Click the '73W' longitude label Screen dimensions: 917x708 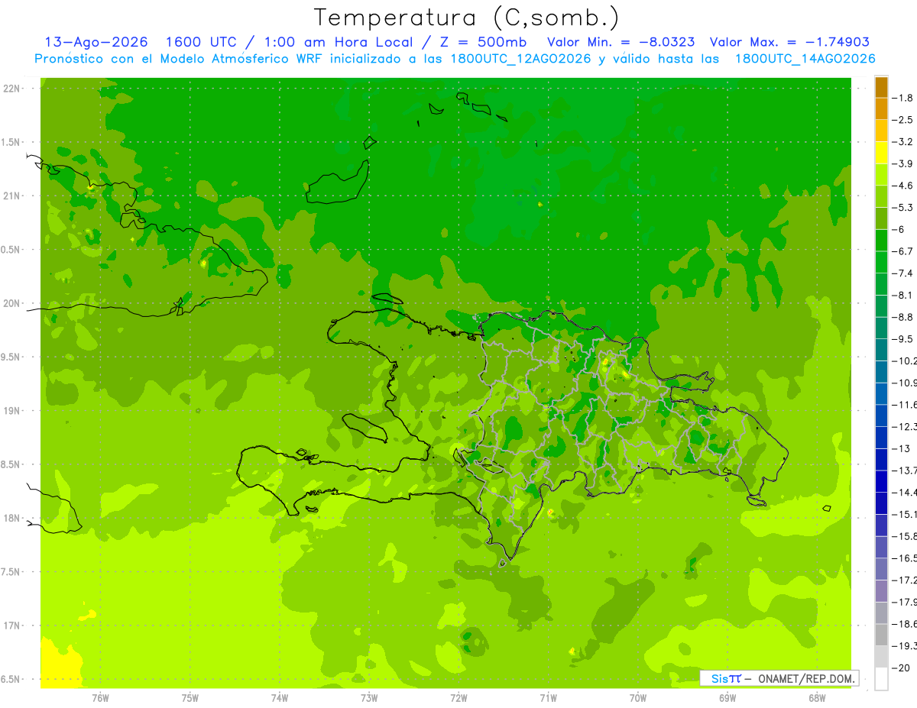369,698
